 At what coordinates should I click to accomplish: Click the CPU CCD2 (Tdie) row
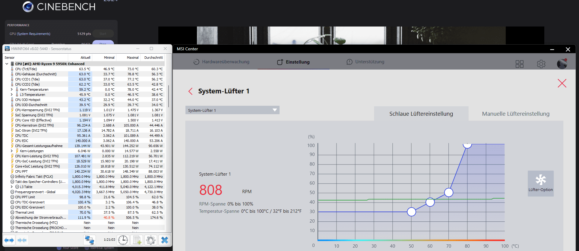pos(84,84)
